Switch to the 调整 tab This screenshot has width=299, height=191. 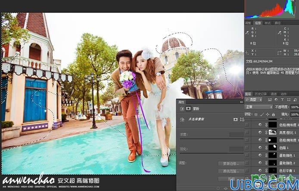tap(248, 23)
